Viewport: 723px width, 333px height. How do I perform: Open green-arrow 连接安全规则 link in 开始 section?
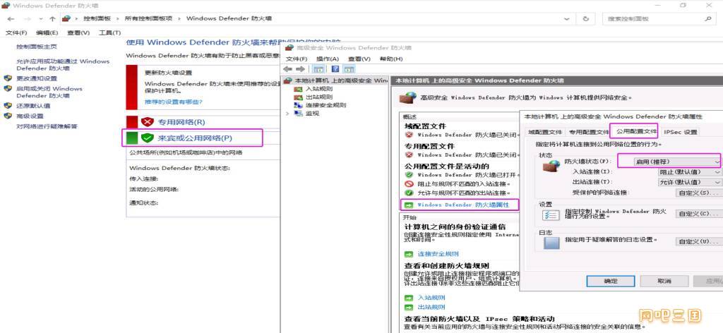coord(438,254)
